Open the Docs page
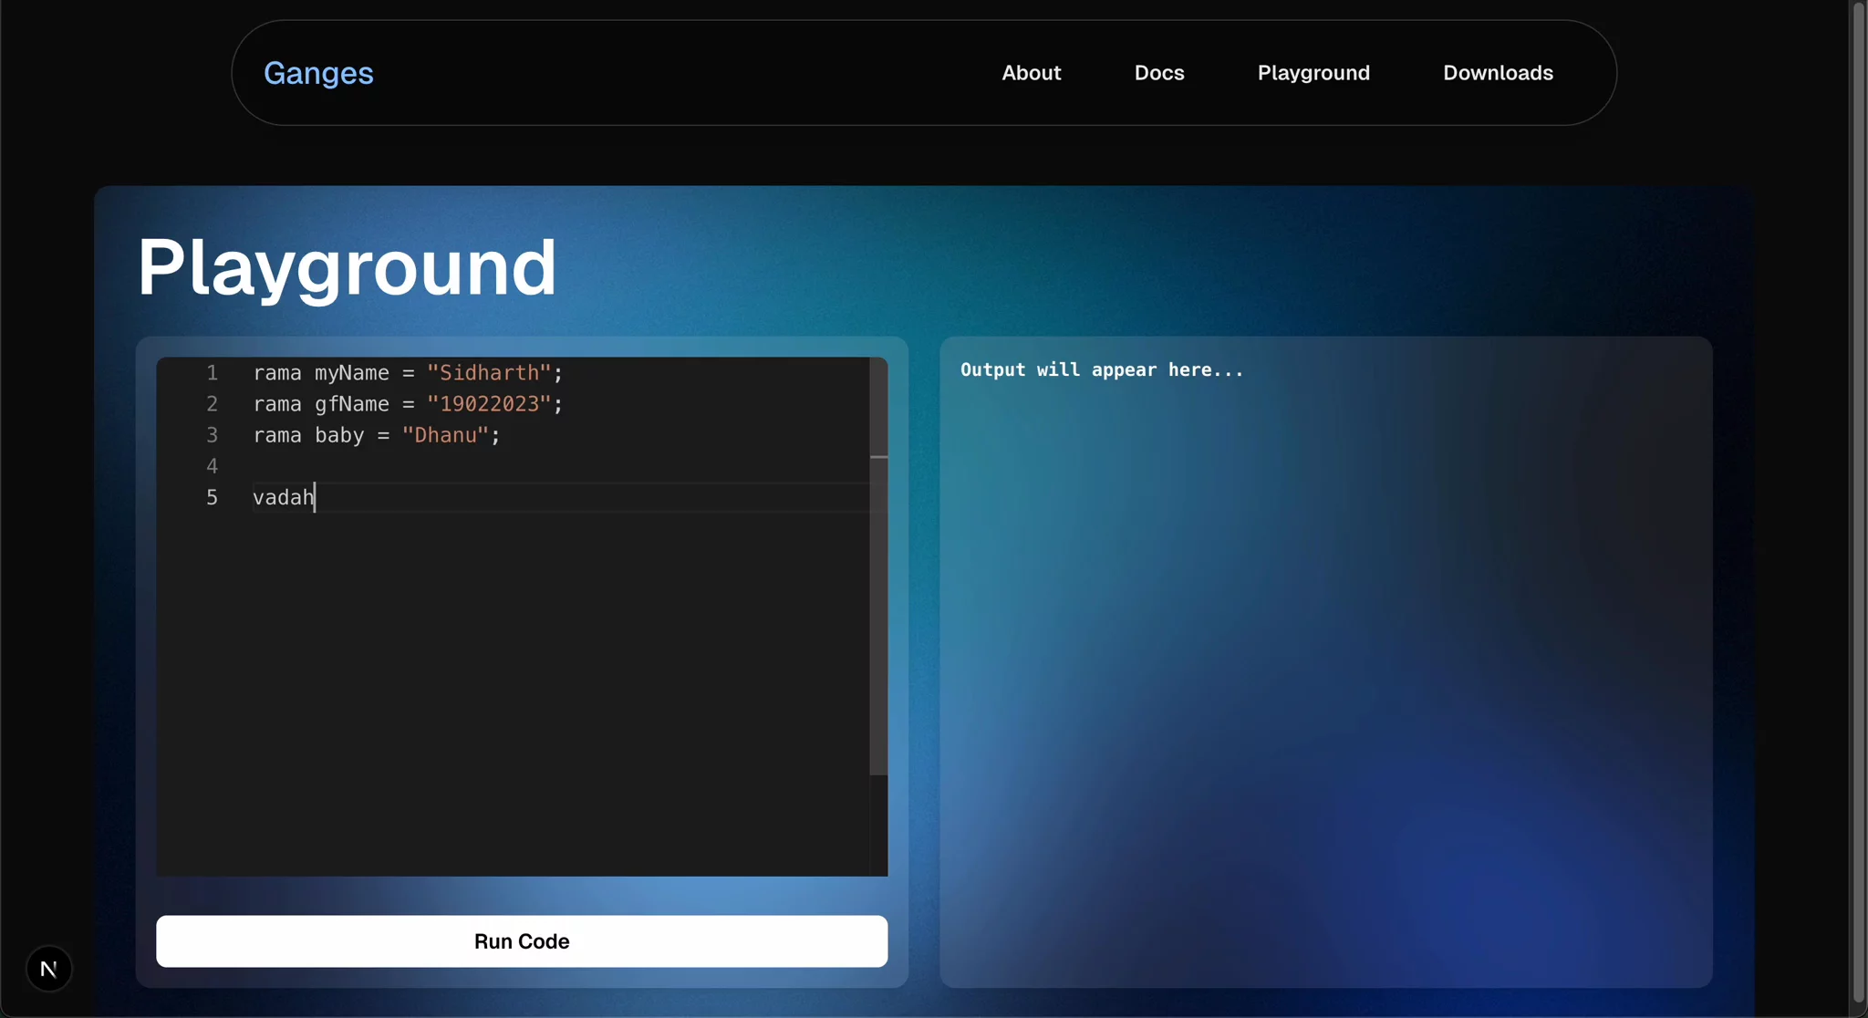This screenshot has width=1868, height=1018. [x=1159, y=73]
